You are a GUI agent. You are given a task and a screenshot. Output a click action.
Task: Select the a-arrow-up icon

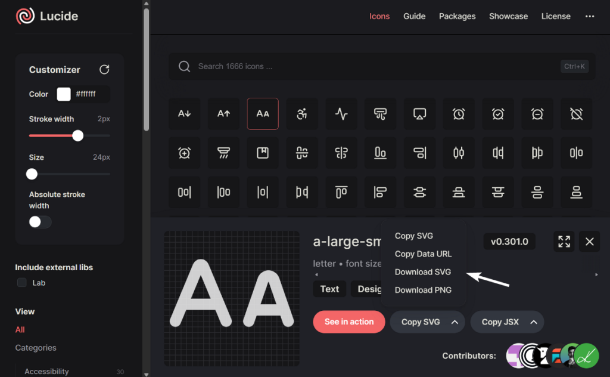click(223, 113)
